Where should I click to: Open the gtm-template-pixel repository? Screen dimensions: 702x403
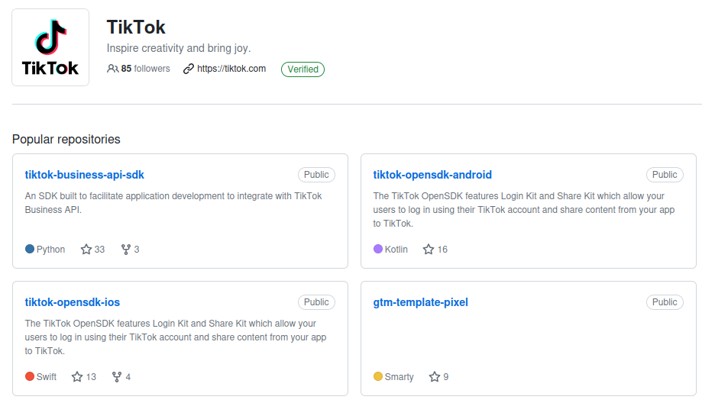pyautogui.click(x=420, y=302)
